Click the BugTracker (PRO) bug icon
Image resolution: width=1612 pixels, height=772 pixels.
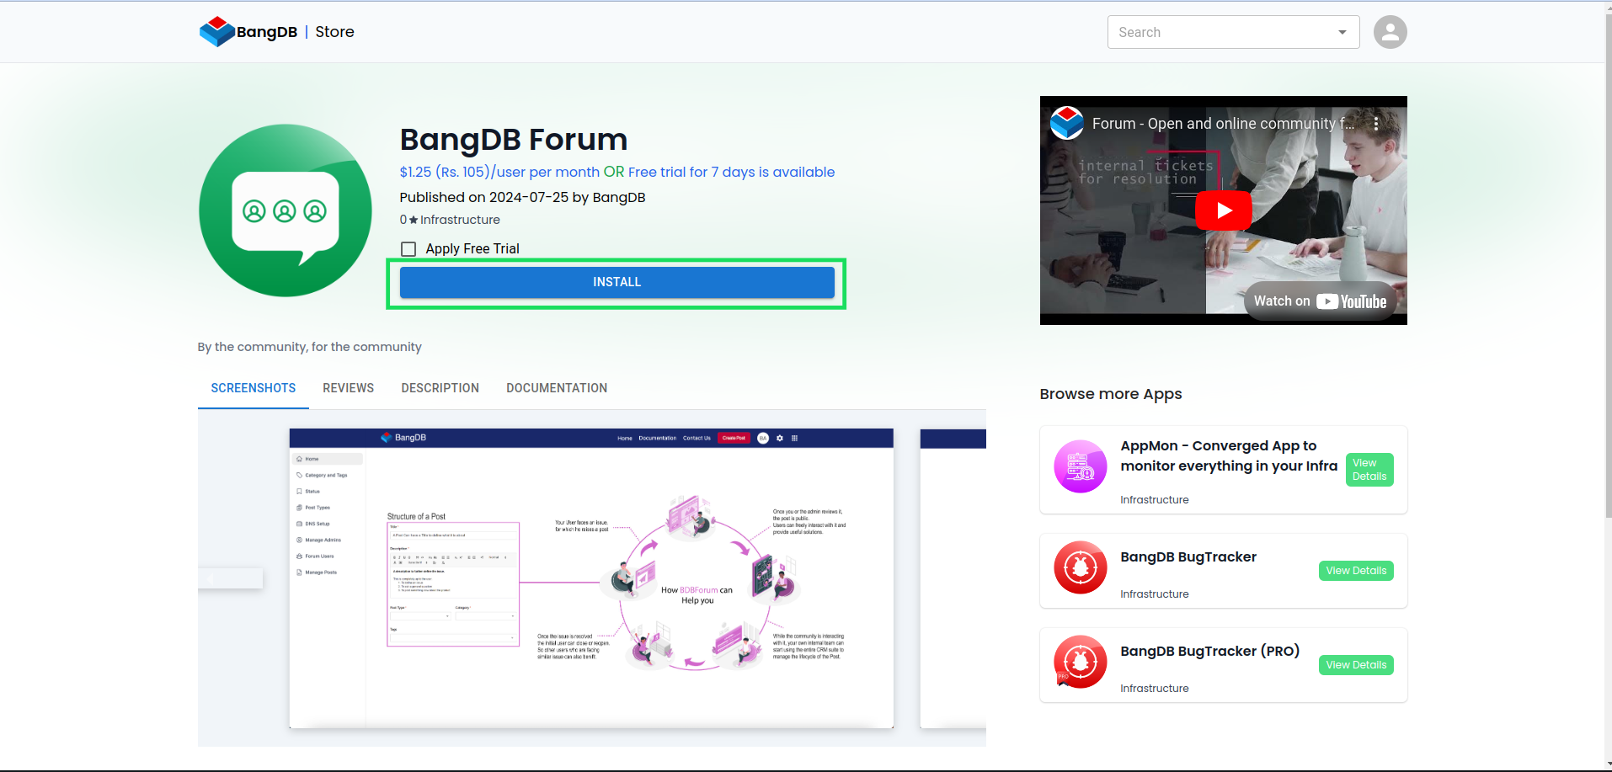[1080, 662]
